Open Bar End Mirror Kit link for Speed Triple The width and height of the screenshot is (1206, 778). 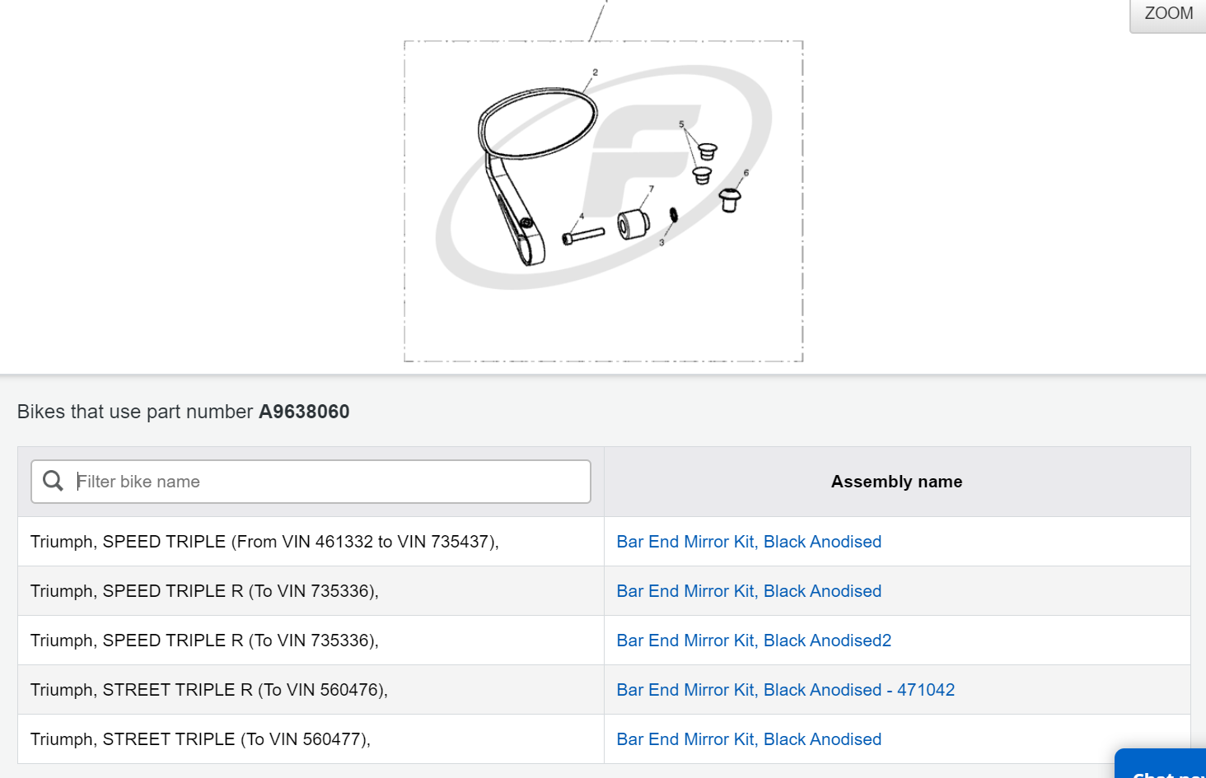(x=748, y=542)
